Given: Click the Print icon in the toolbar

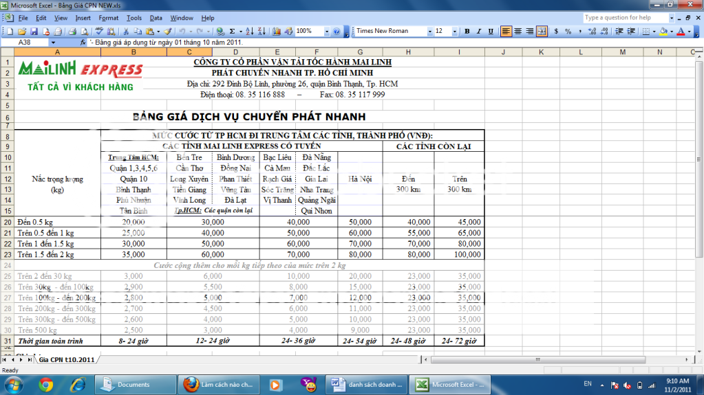Looking at the screenshot, I should point(72,32).
